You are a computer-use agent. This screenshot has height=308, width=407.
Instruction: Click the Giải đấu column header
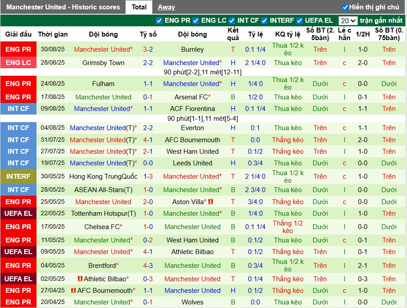pos(18,34)
